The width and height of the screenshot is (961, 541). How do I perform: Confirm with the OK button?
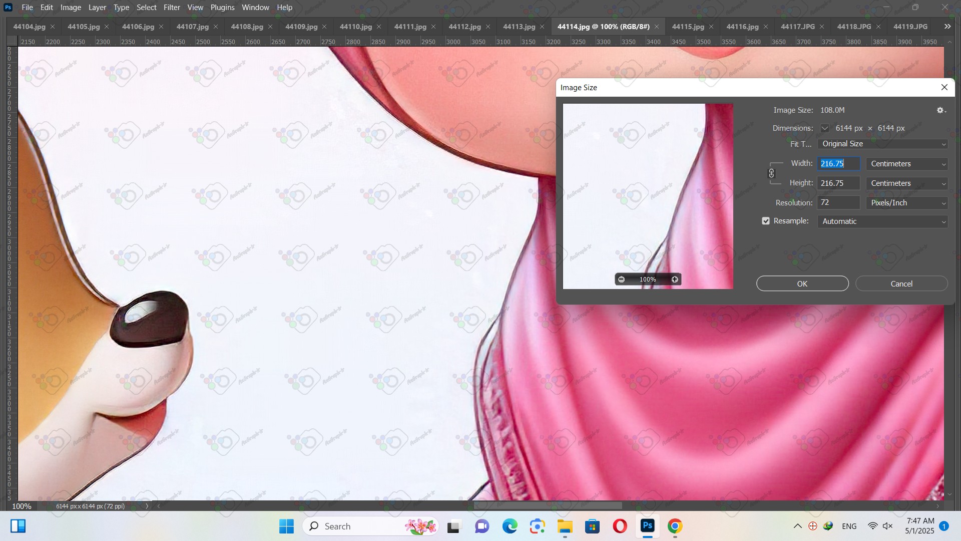(802, 284)
